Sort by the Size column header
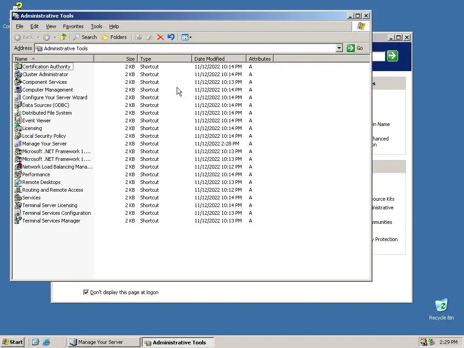464x348 pixels. pos(116,59)
